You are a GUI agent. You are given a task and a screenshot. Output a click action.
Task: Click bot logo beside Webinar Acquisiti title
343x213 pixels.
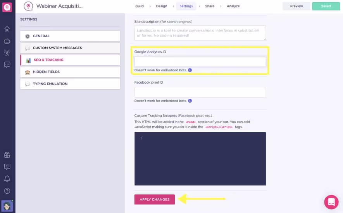pyautogui.click(x=28, y=6)
